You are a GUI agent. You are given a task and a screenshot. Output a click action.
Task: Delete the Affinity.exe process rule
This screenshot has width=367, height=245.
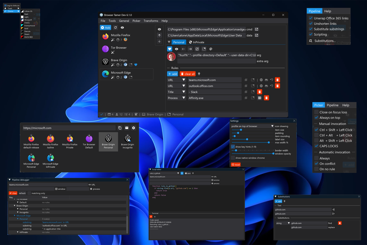[x=266, y=98]
